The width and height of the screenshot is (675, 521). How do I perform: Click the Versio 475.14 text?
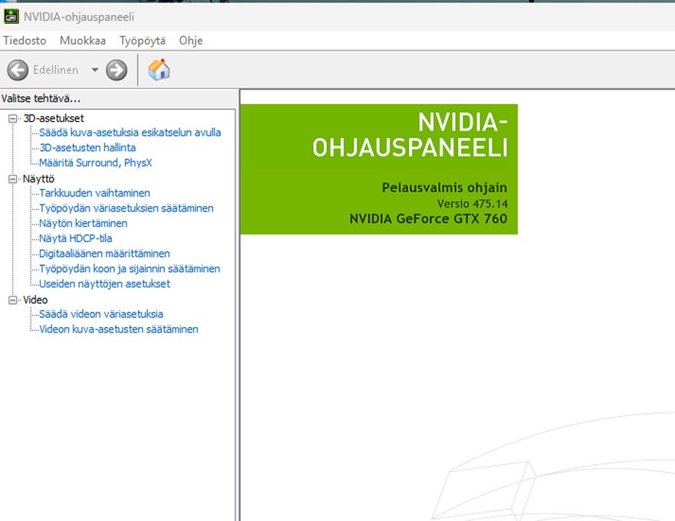point(472,204)
